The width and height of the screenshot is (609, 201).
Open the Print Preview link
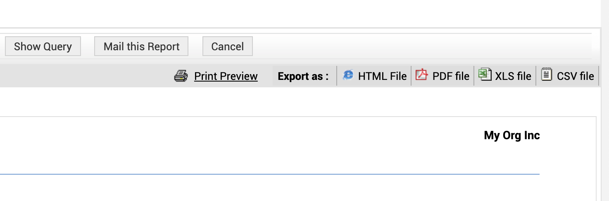(x=226, y=76)
